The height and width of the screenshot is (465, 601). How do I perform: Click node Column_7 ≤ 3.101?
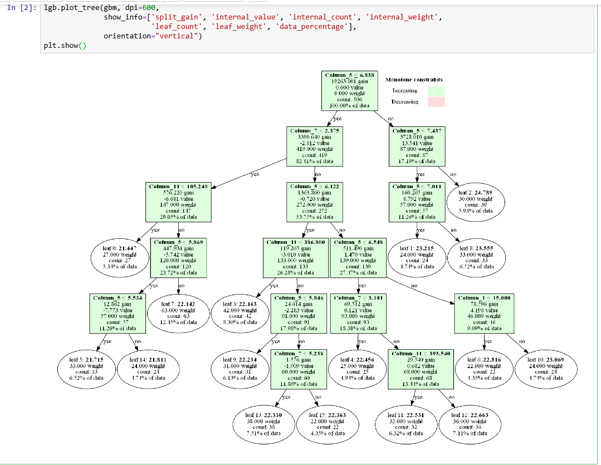(358, 313)
